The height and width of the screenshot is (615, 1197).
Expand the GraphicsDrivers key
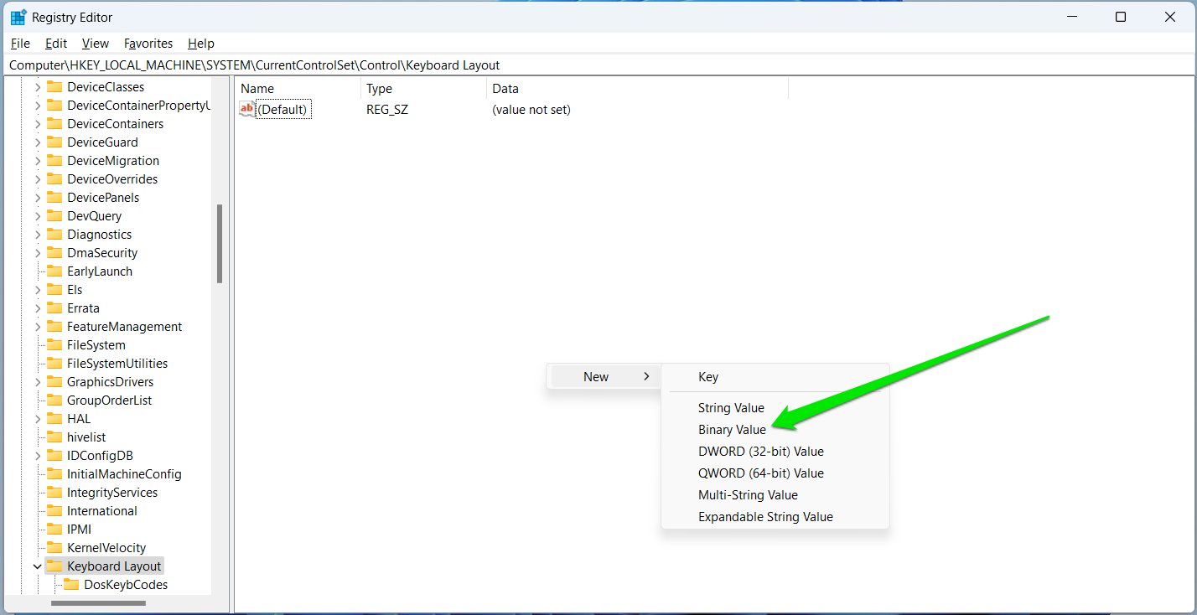click(x=37, y=381)
